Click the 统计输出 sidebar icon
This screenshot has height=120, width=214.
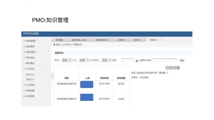[x=24, y=63]
